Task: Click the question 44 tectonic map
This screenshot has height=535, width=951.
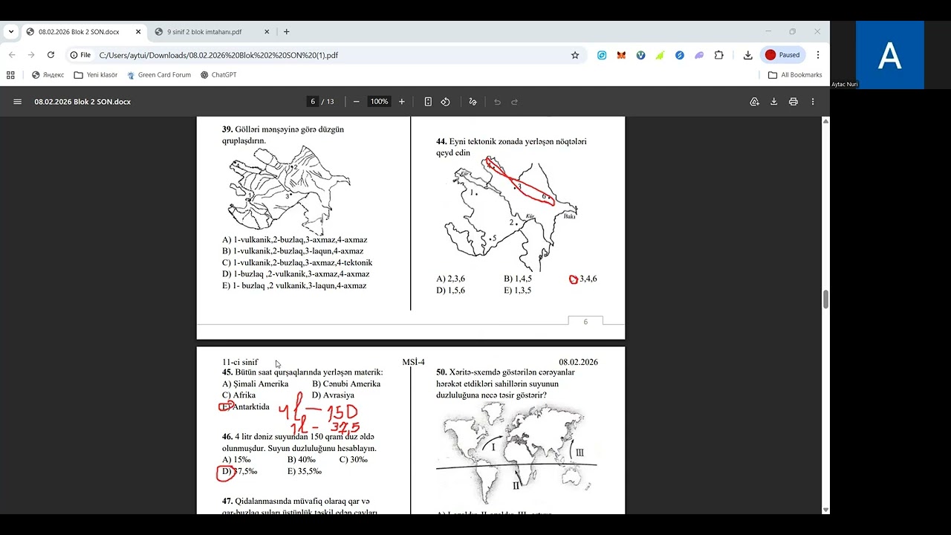Action: pos(510,215)
